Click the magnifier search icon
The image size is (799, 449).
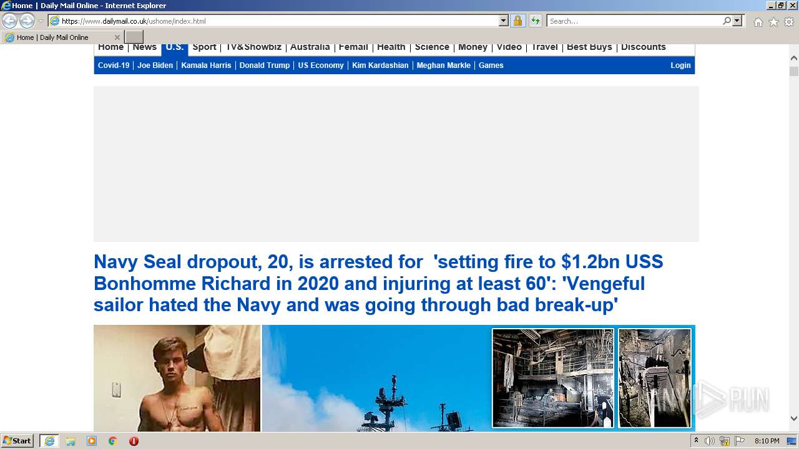click(x=727, y=21)
